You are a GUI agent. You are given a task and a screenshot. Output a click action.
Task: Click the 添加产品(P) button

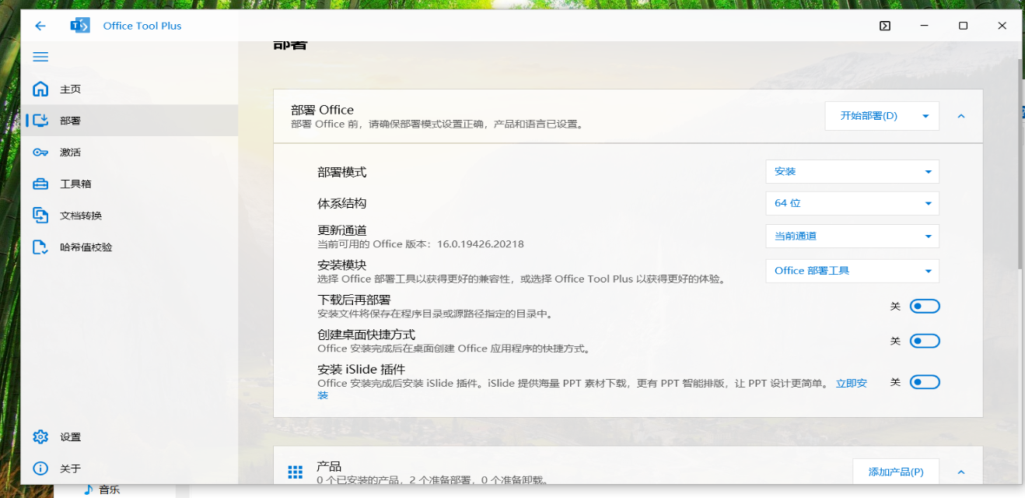point(896,472)
